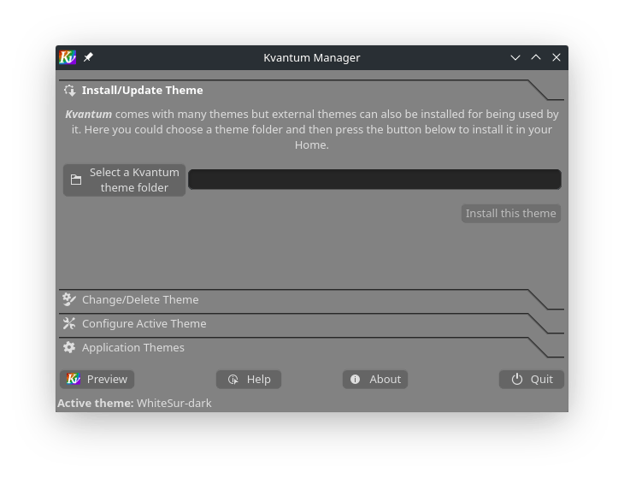Open the theme Preview

(x=97, y=380)
